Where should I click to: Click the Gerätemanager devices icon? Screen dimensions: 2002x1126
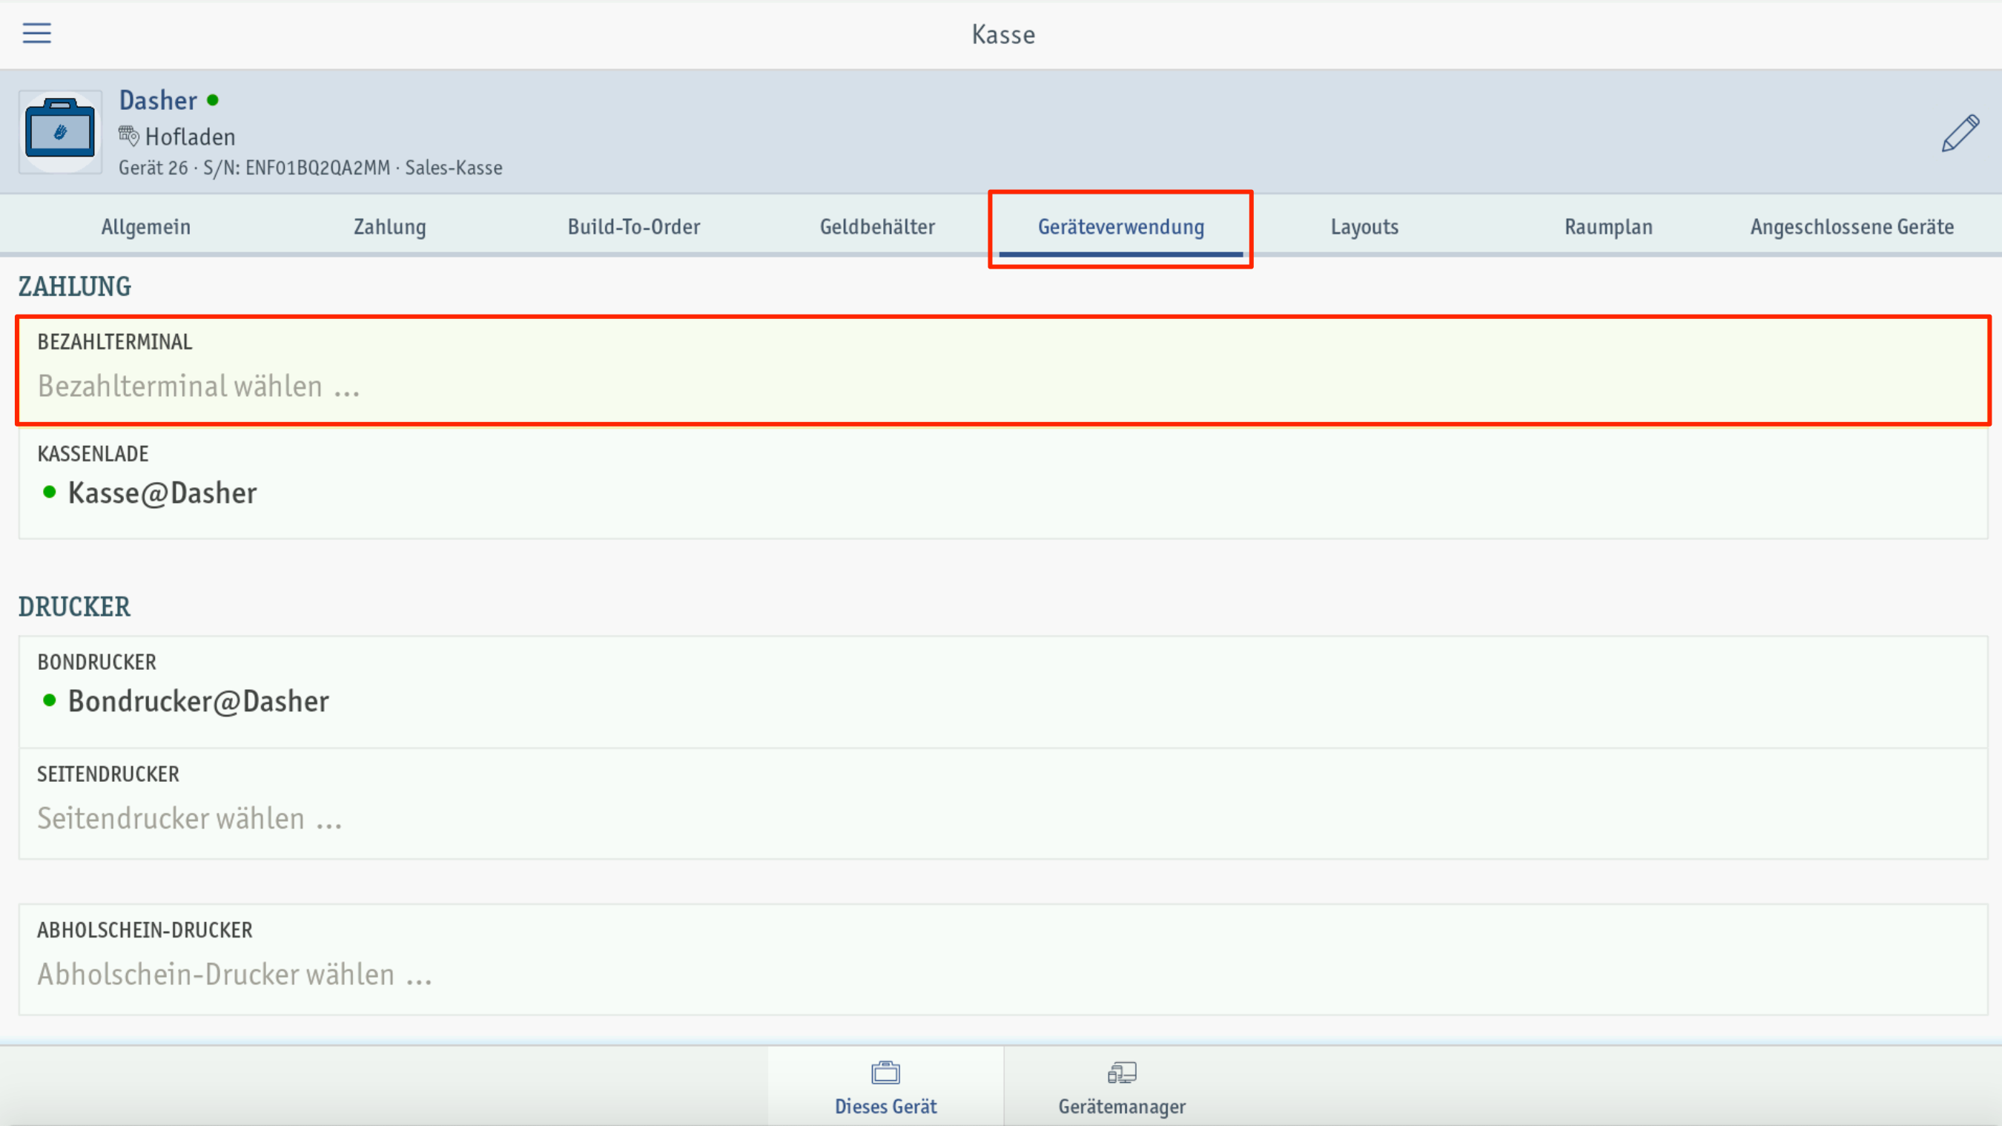[1121, 1073]
